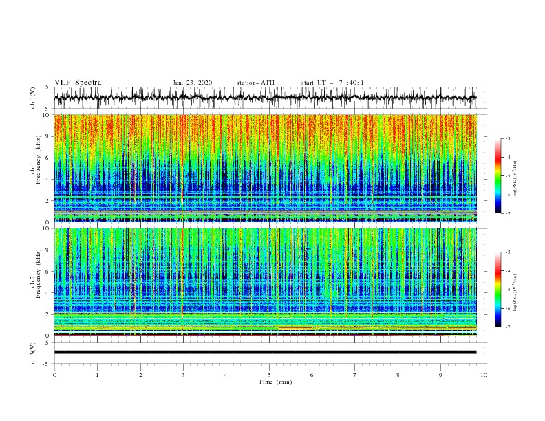This screenshot has width=545, height=421.
Task: Click time-axis tick label "7"
Action: click(355, 375)
